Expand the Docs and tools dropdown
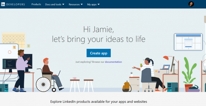This screenshot has width=206, height=106. click(x=55, y=5)
